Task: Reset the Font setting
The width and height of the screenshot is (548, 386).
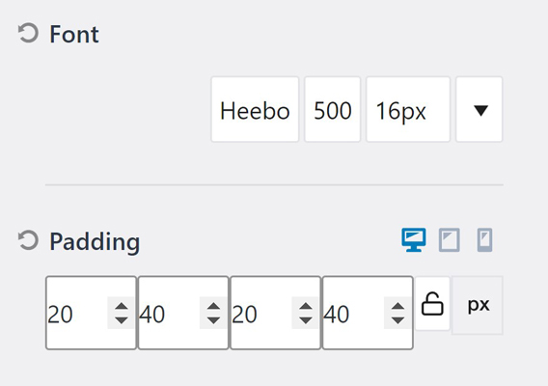Action: [28, 34]
